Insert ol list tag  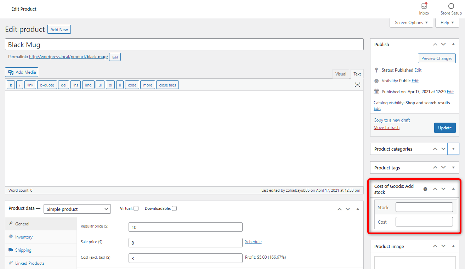pos(110,85)
